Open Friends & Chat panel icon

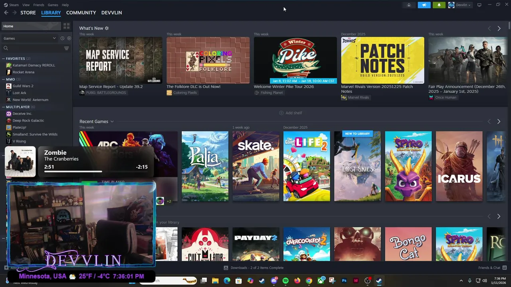coord(505,268)
